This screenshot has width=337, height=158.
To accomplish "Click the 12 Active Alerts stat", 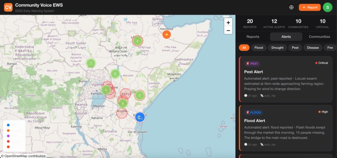I will point(274,24).
